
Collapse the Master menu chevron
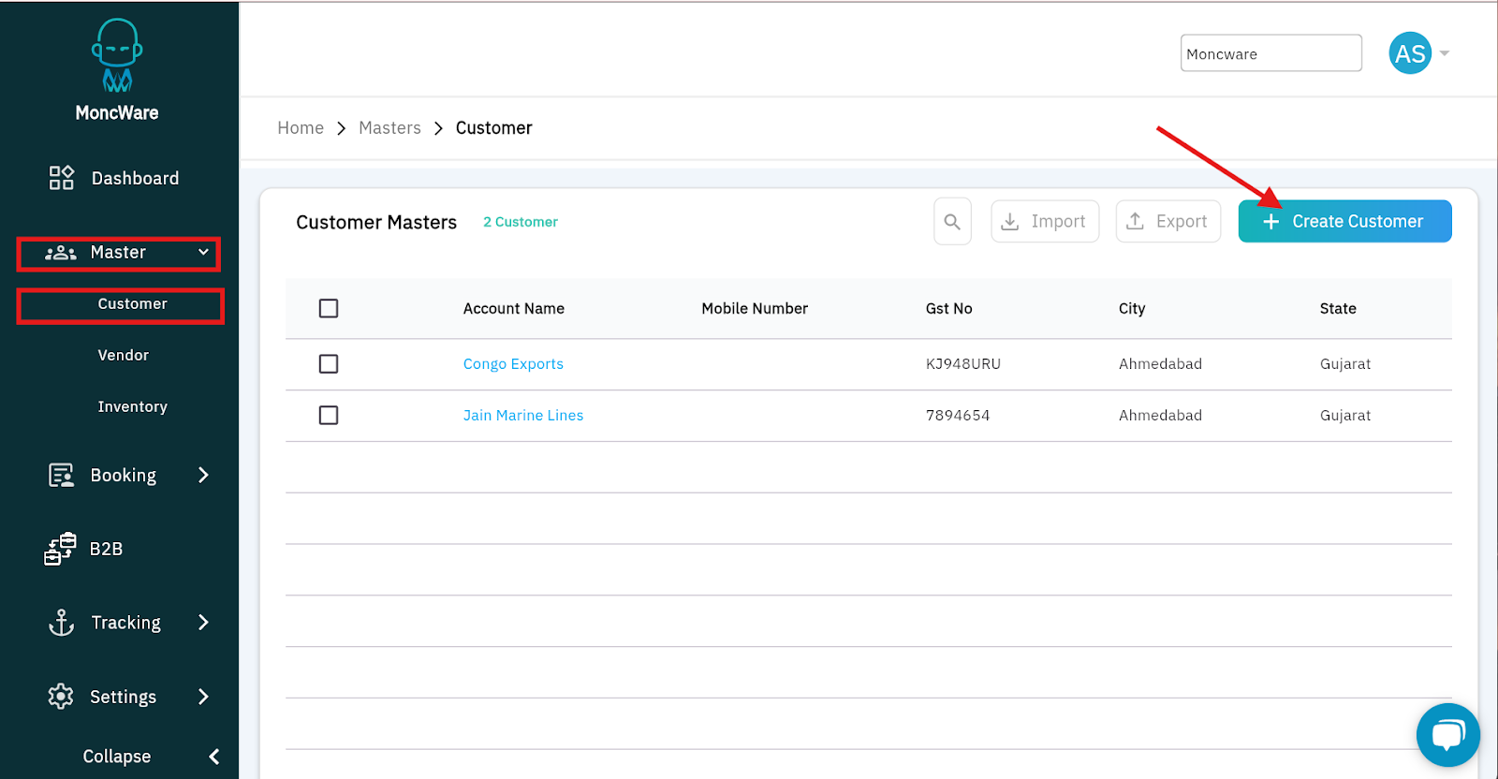[203, 252]
